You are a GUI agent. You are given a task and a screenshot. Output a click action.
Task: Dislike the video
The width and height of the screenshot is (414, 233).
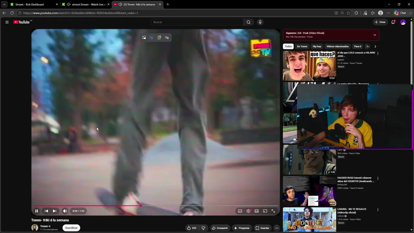pos(203,228)
